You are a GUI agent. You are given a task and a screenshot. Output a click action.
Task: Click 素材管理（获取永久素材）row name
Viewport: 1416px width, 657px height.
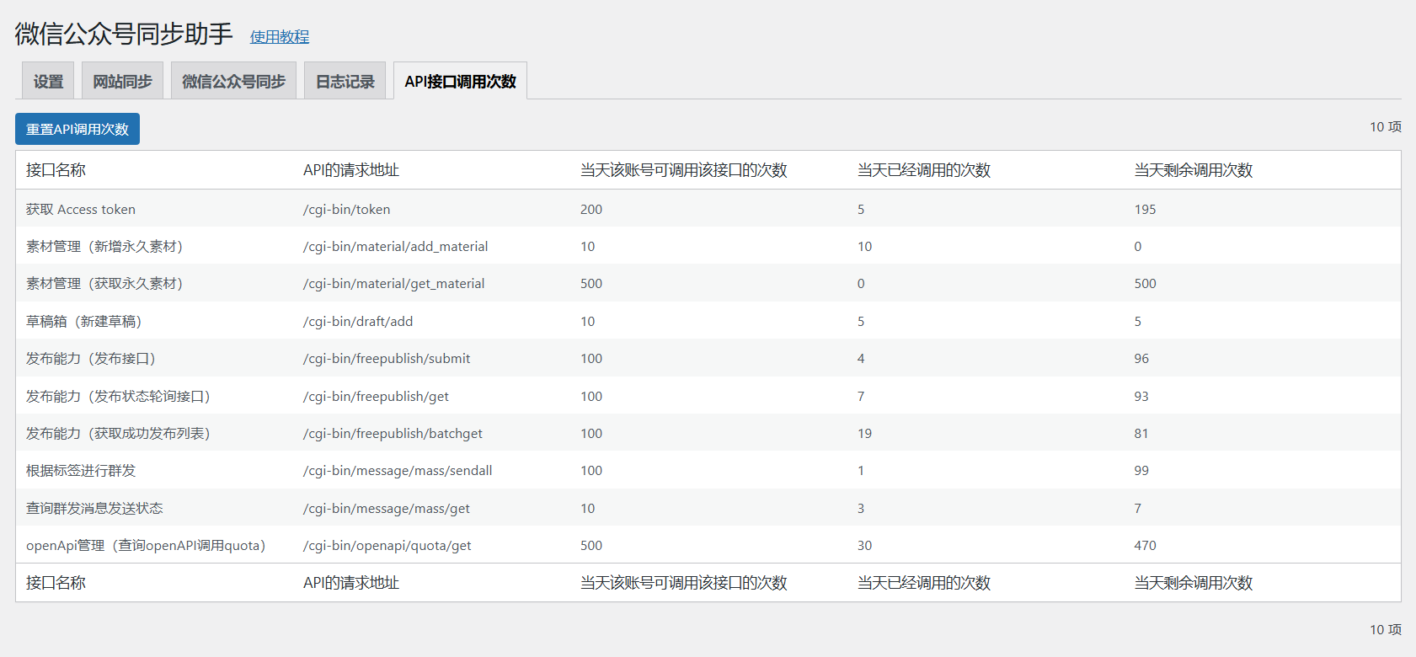click(104, 283)
